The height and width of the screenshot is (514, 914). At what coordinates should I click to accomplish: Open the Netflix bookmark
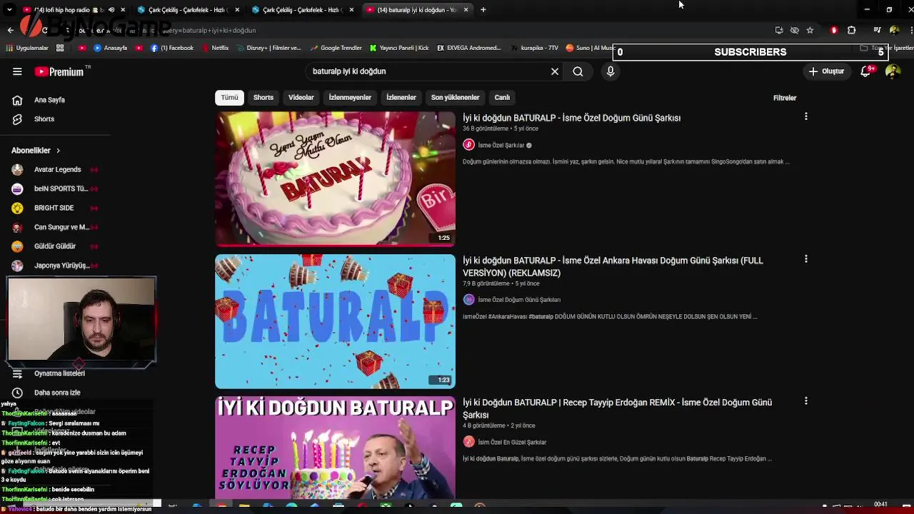[215, 48]
